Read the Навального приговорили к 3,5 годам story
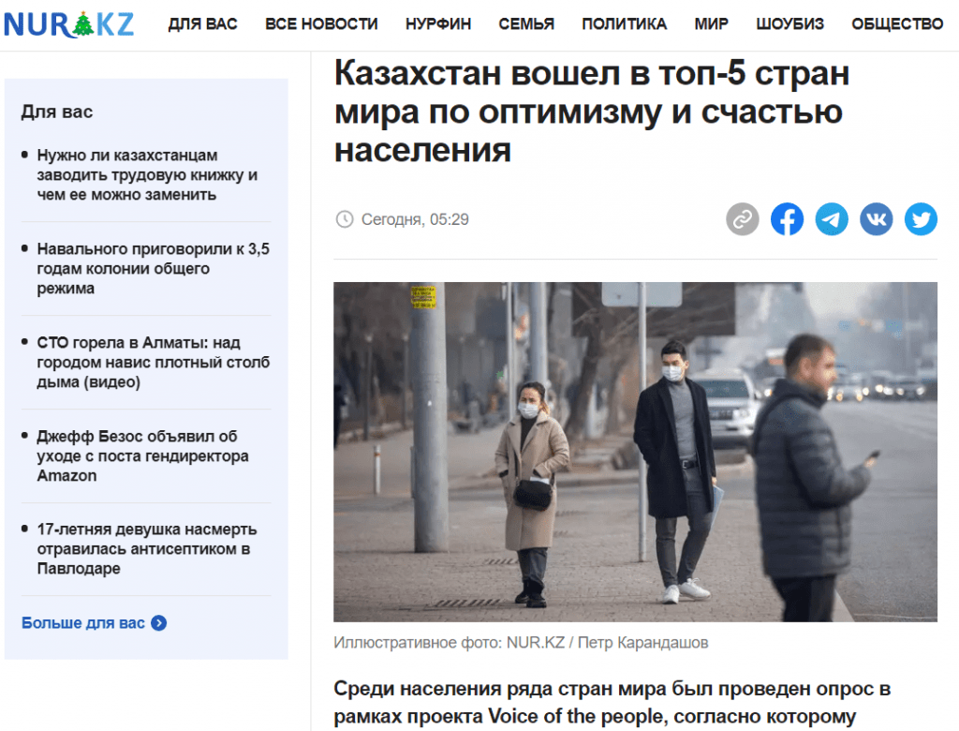The height and width of the screenshot is (731, 959). (x=153, y=268)
